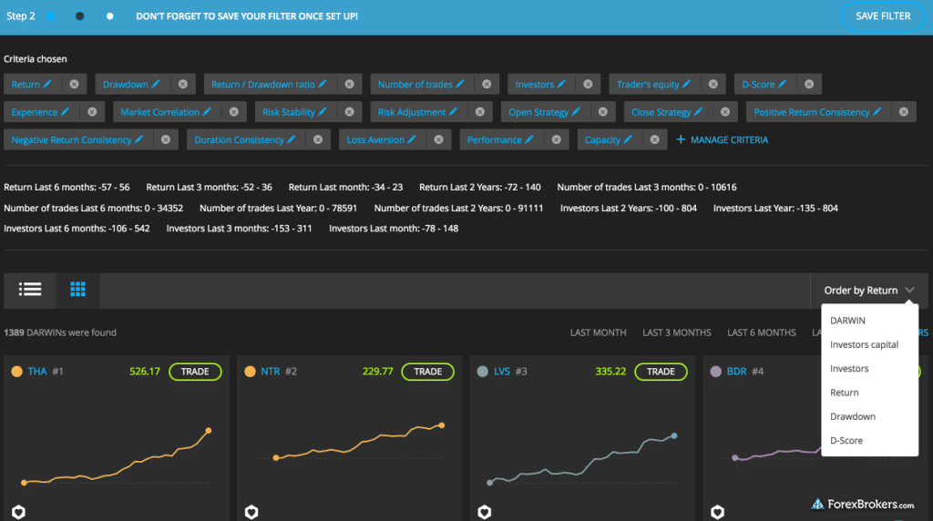Select the third step indicator dot
The width and height of the screenshot is (933, 521).
pyautogui.click(x=109, y=16)
